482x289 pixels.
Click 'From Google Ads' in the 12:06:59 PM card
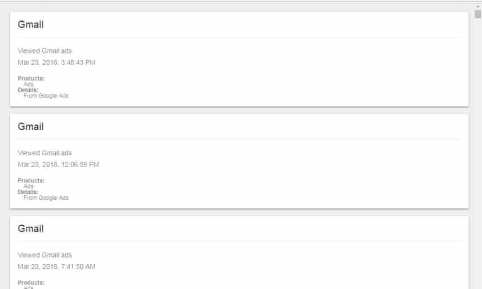(x=46, y=198)
